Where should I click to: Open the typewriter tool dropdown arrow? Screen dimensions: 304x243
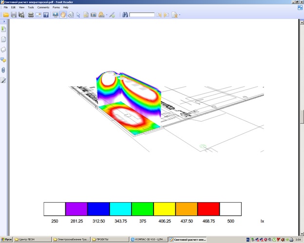[107, 15]
